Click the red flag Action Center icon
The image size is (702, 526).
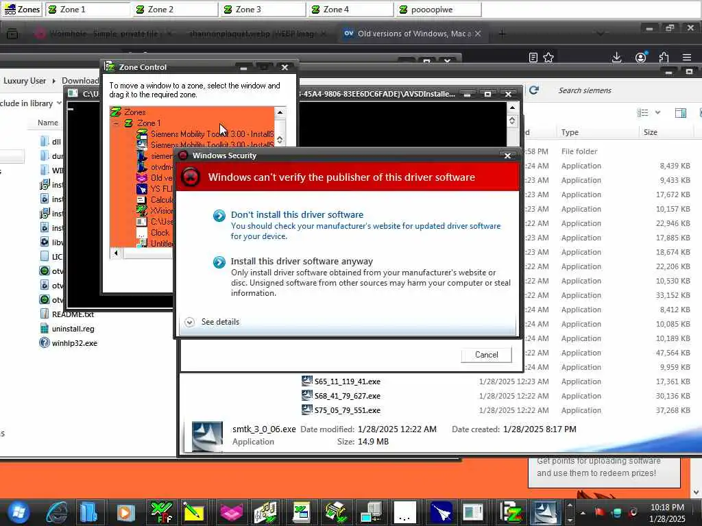click(599, 512)
